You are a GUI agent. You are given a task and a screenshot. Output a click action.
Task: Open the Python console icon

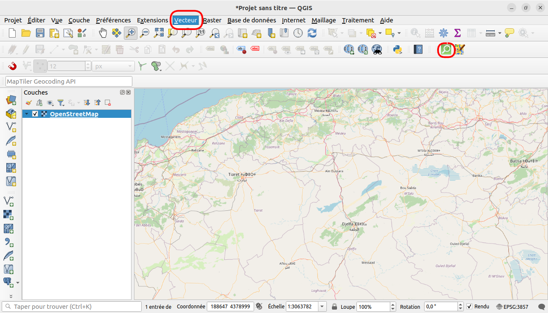[x=397, y=49]
